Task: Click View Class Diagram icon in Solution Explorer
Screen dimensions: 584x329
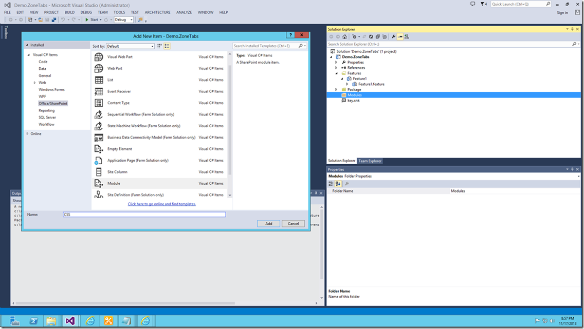Action: (407, 37)
